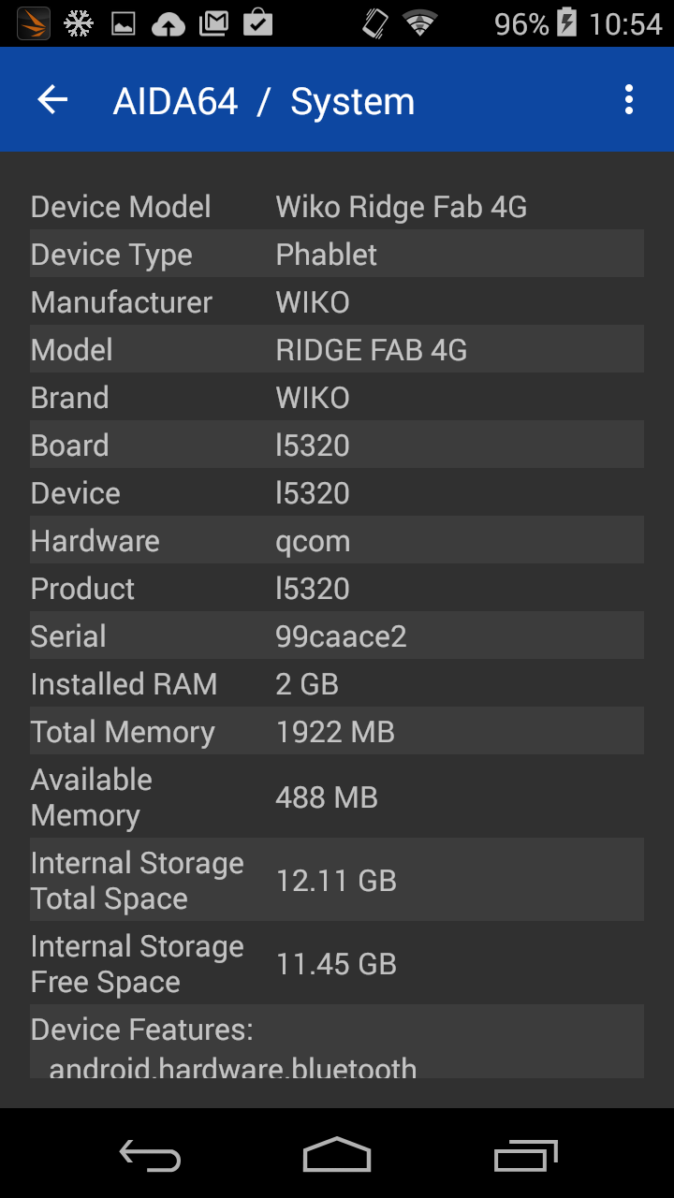This screenshot has width=674, height=1198.
Task: Tap the Gmail notification icon
Action: tap(213, 23)
